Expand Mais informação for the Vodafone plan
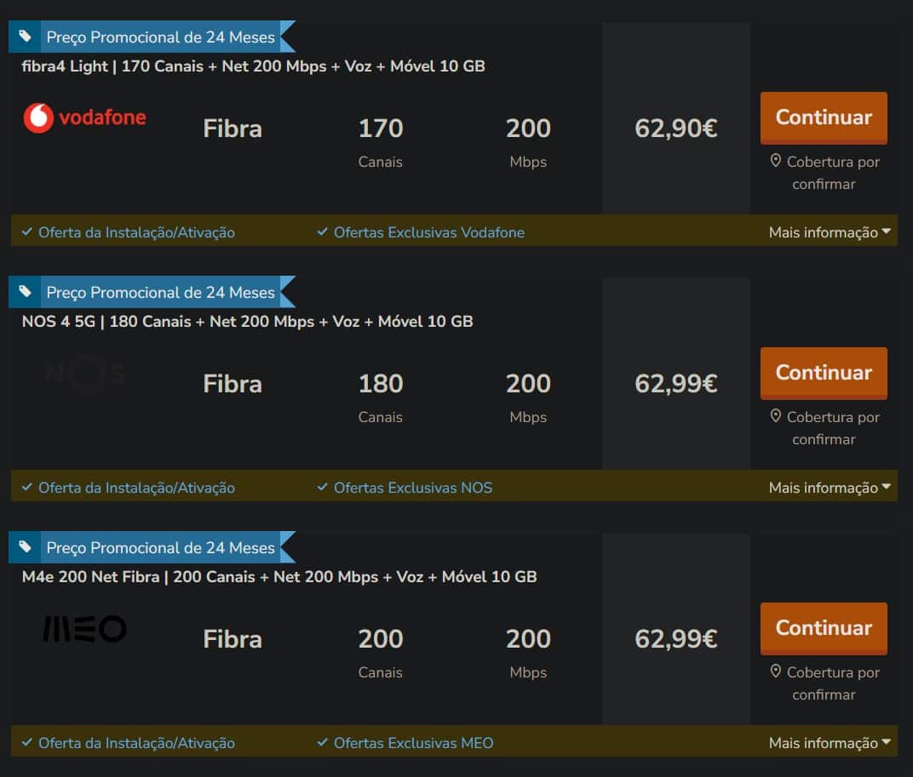Viewport: 913px width, 777px height. (x=829, y=232)
